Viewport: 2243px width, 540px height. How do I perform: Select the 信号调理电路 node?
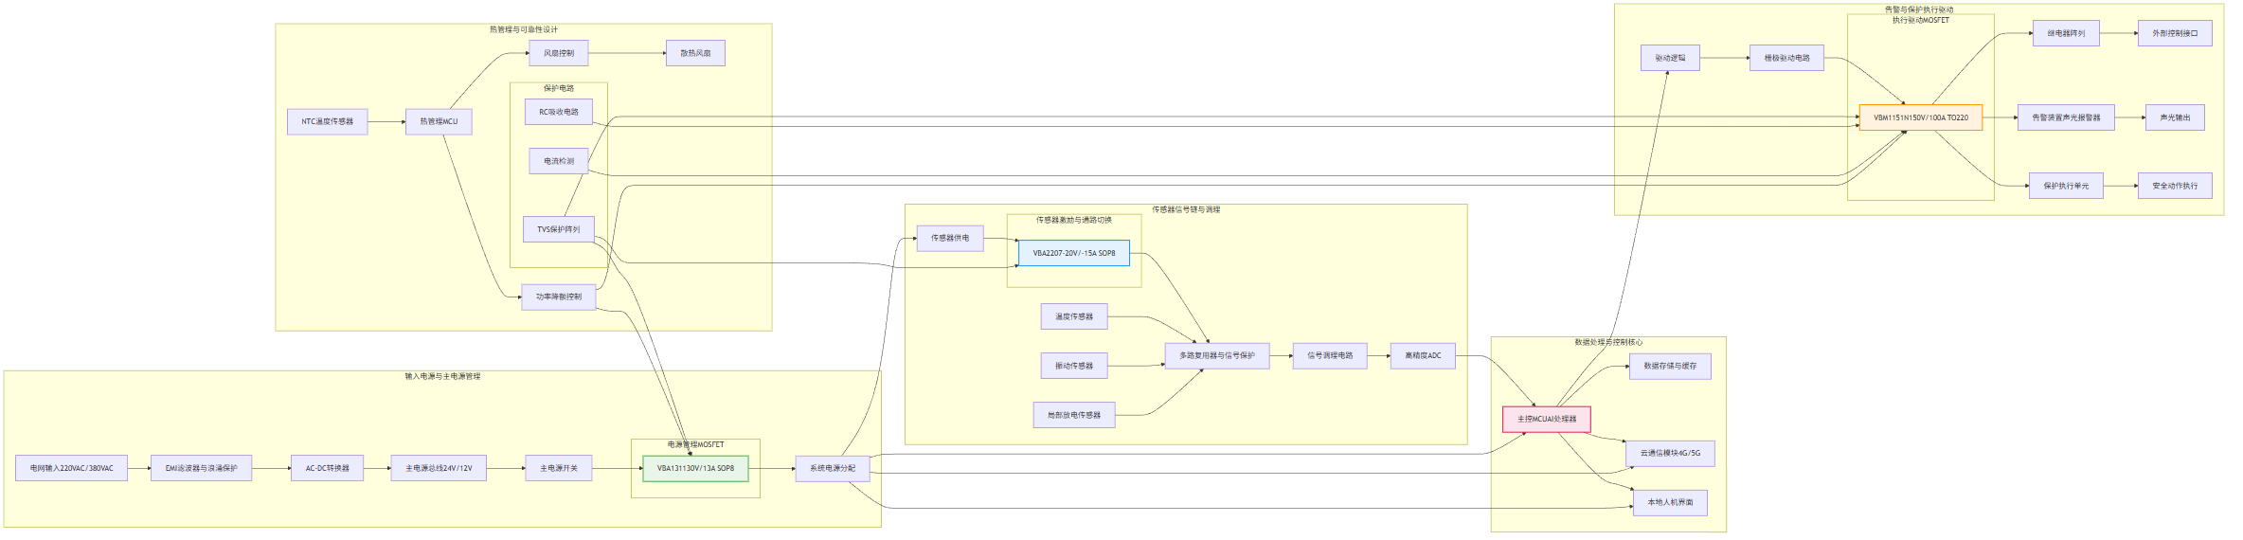pyautogui.click(x=1330, y=355)
